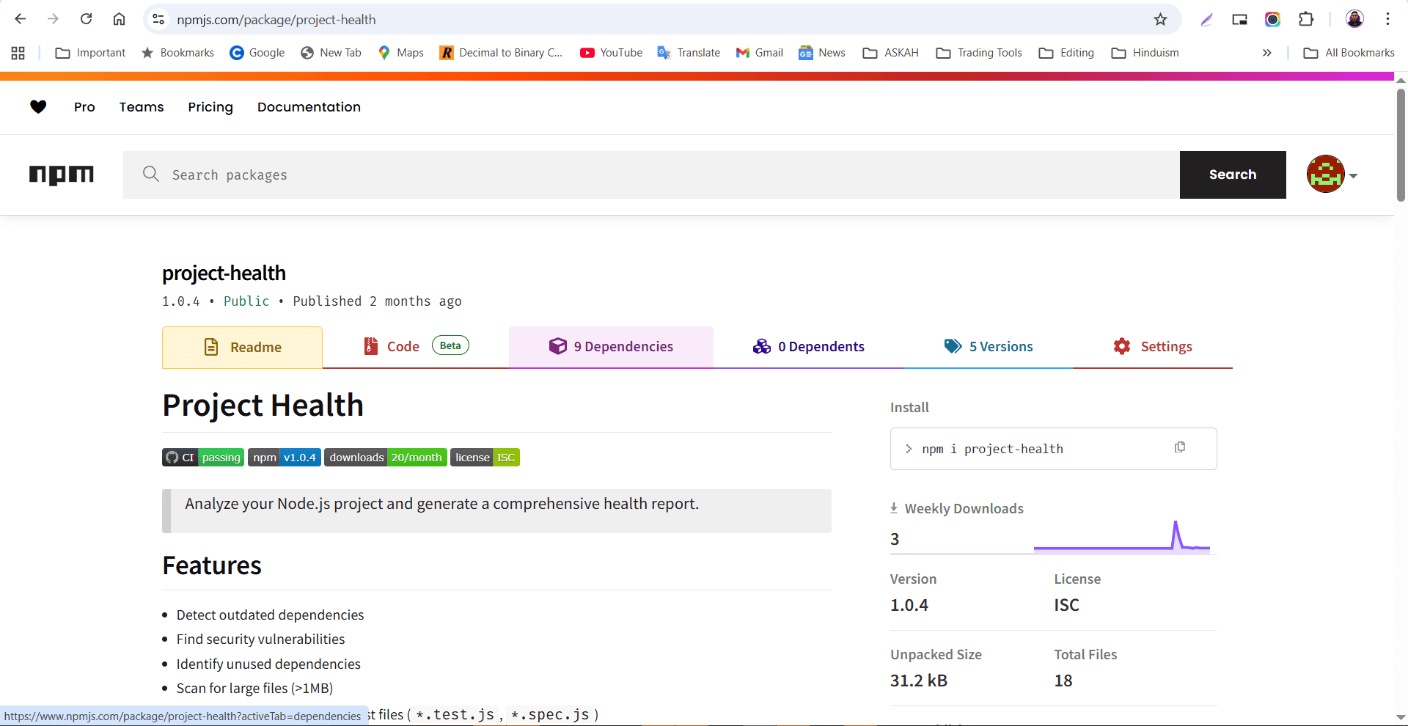The height and width of the screenshot is (726, 1408).
Task: Reload the current page
Action: point(86,20)
